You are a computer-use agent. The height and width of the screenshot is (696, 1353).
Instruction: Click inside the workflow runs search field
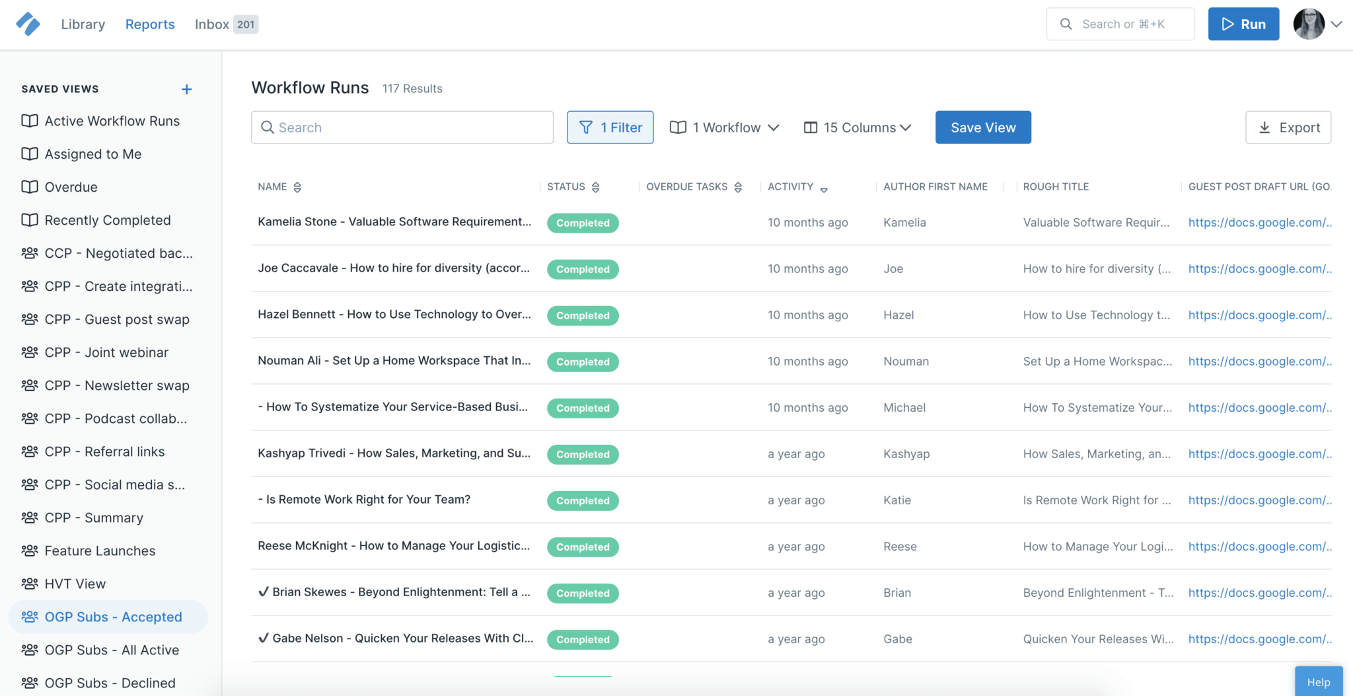[402, 127]
